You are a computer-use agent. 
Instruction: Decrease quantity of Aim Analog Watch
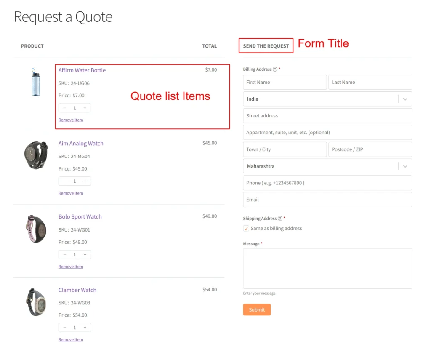64,181
